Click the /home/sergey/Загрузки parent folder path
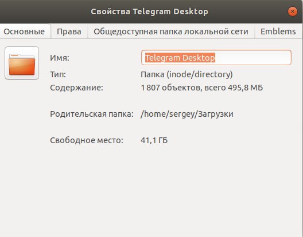Viewport: 303px width, 237px height. pyautogui.click(x=187, y=114)
